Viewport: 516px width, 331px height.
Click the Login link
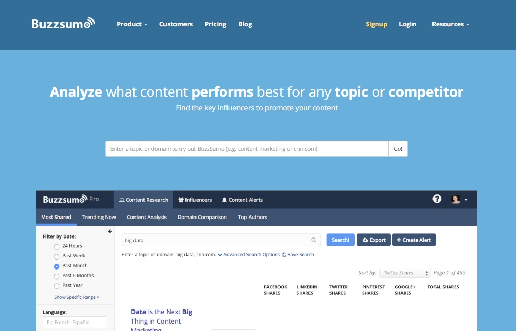407,24
